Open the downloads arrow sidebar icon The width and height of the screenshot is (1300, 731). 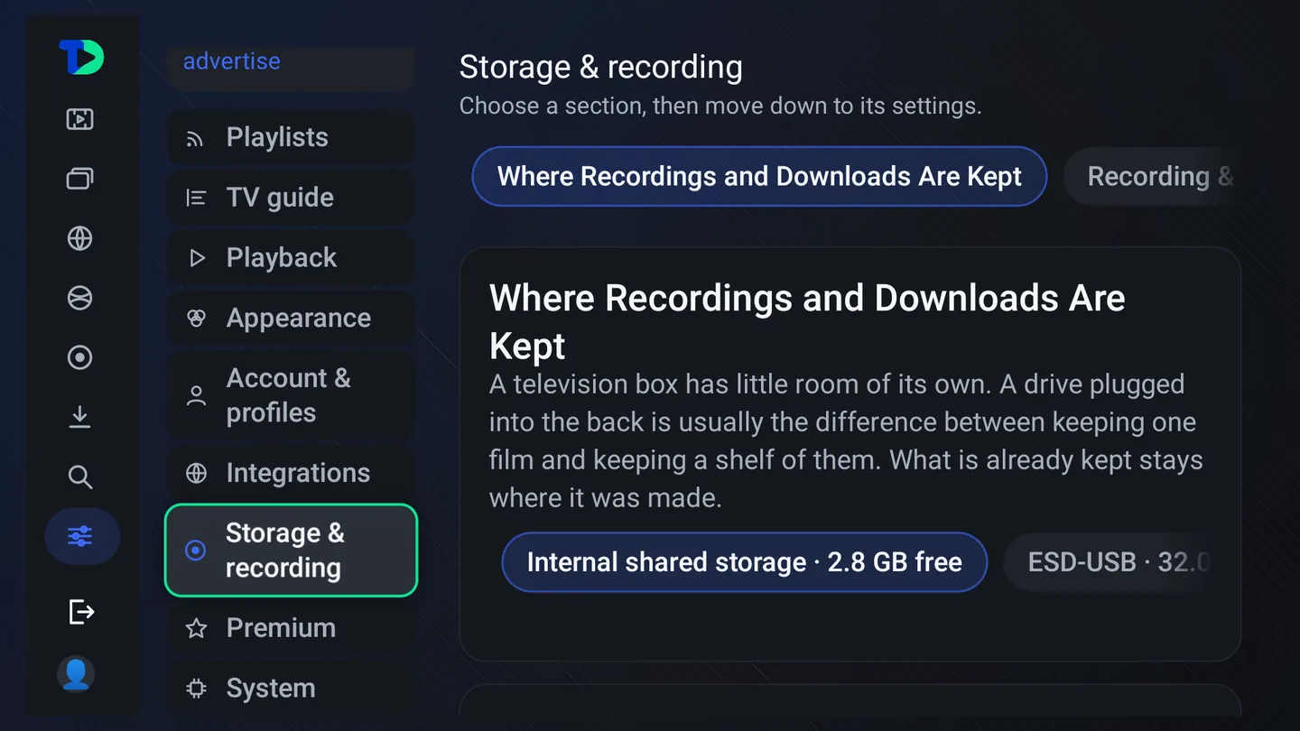point(80,417)
